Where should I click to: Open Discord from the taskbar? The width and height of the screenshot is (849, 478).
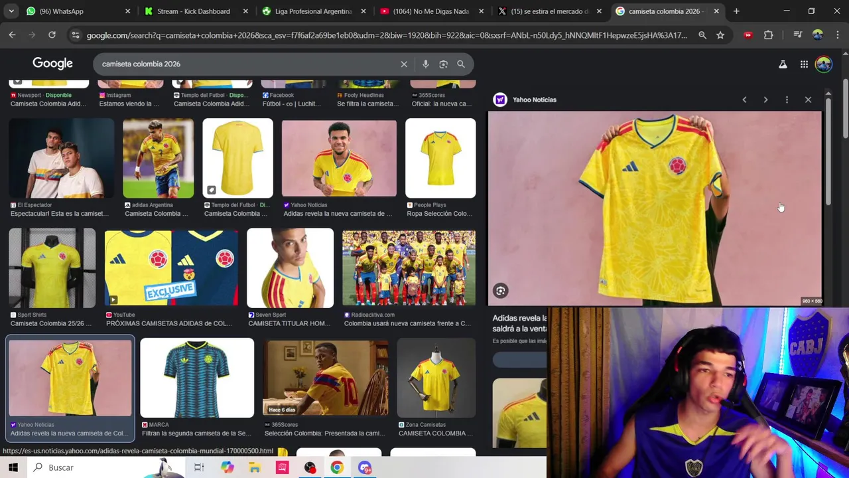tap(365, 467)
